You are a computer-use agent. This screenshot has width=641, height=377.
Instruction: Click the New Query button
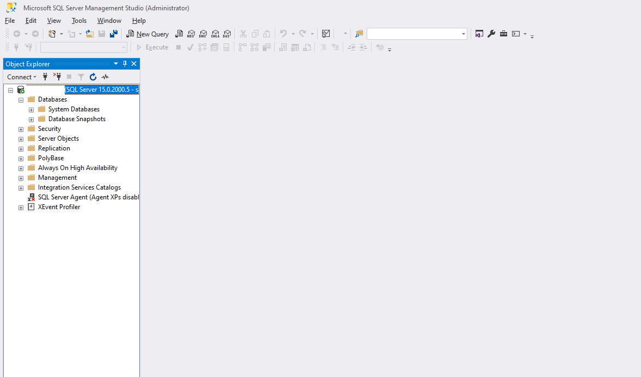coord(147,34)
